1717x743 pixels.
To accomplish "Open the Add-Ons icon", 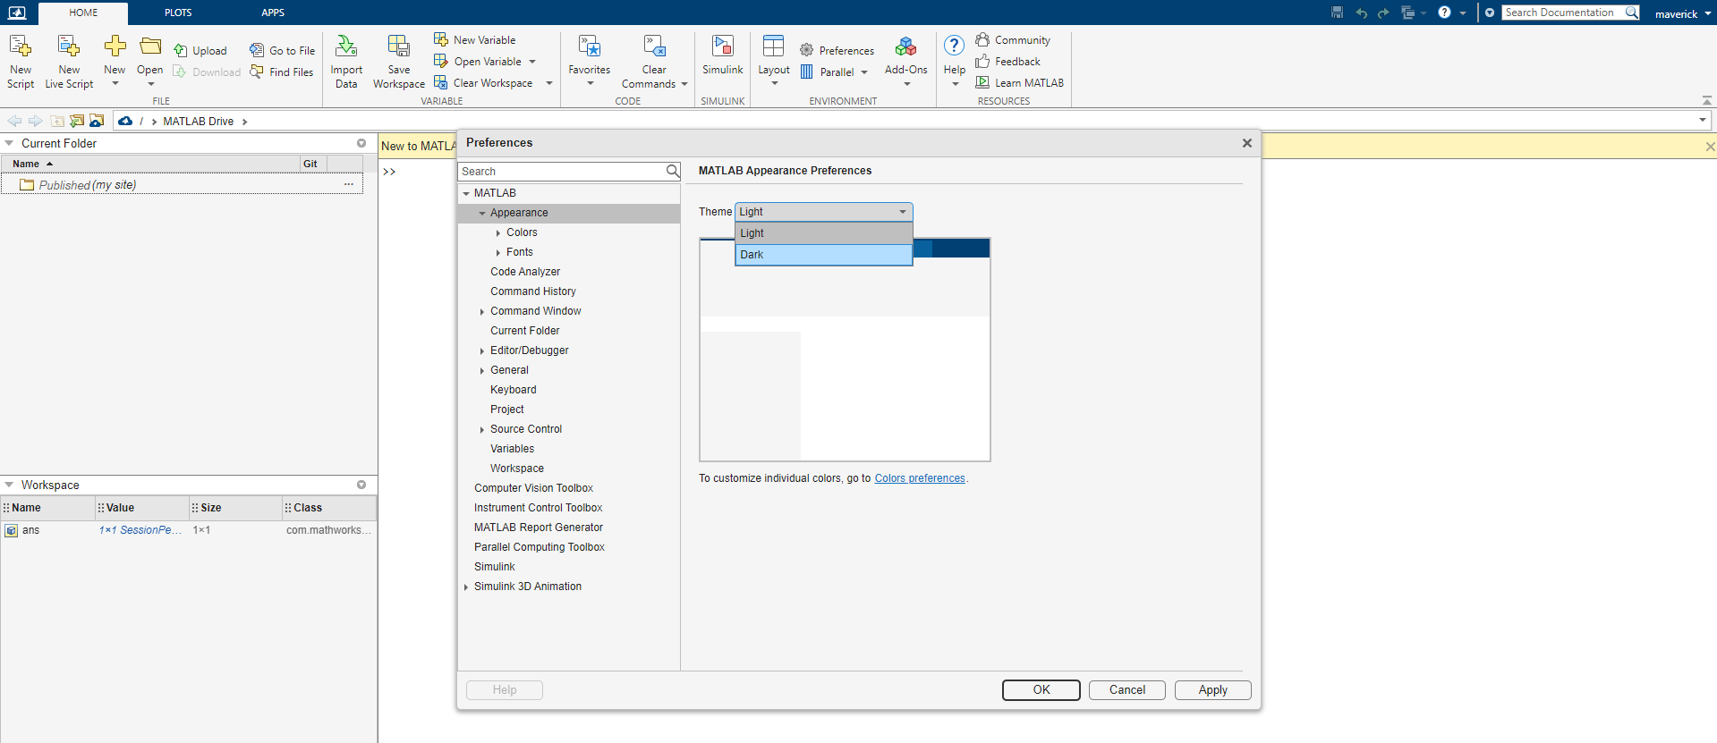I will tap(906, 46).
